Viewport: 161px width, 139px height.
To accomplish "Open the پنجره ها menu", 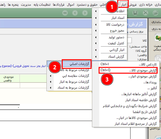I will click(x=13, y=4).
